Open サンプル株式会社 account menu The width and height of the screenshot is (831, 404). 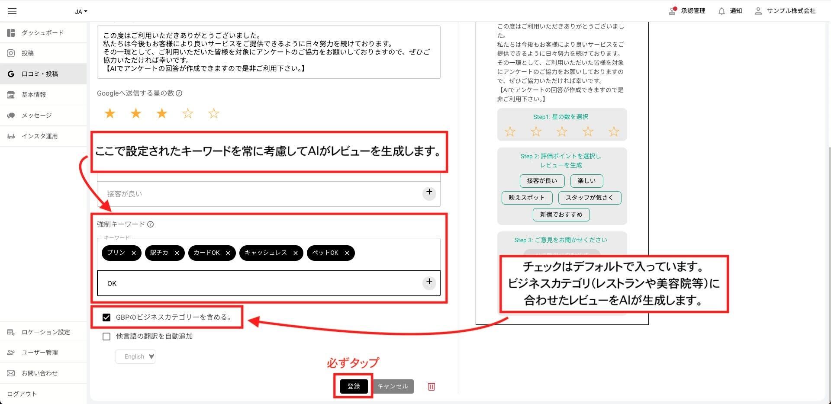point(785,11)
